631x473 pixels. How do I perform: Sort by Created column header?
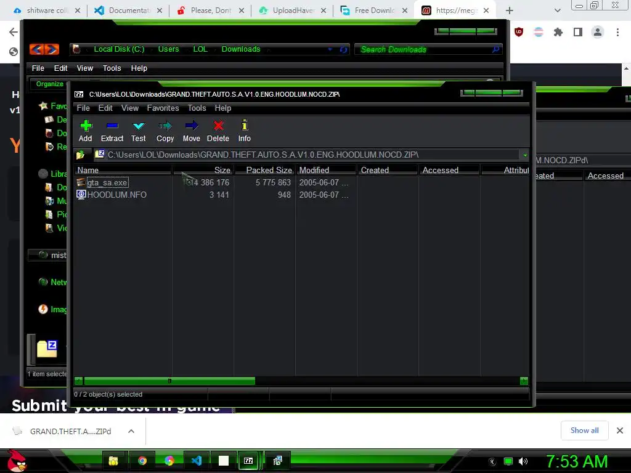click(x=388, y=170)
